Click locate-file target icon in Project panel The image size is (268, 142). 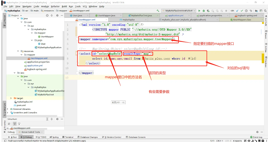(47, 15)
